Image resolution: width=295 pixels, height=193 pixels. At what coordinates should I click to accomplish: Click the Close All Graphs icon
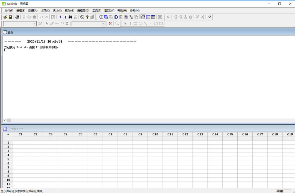click(160, 17)
